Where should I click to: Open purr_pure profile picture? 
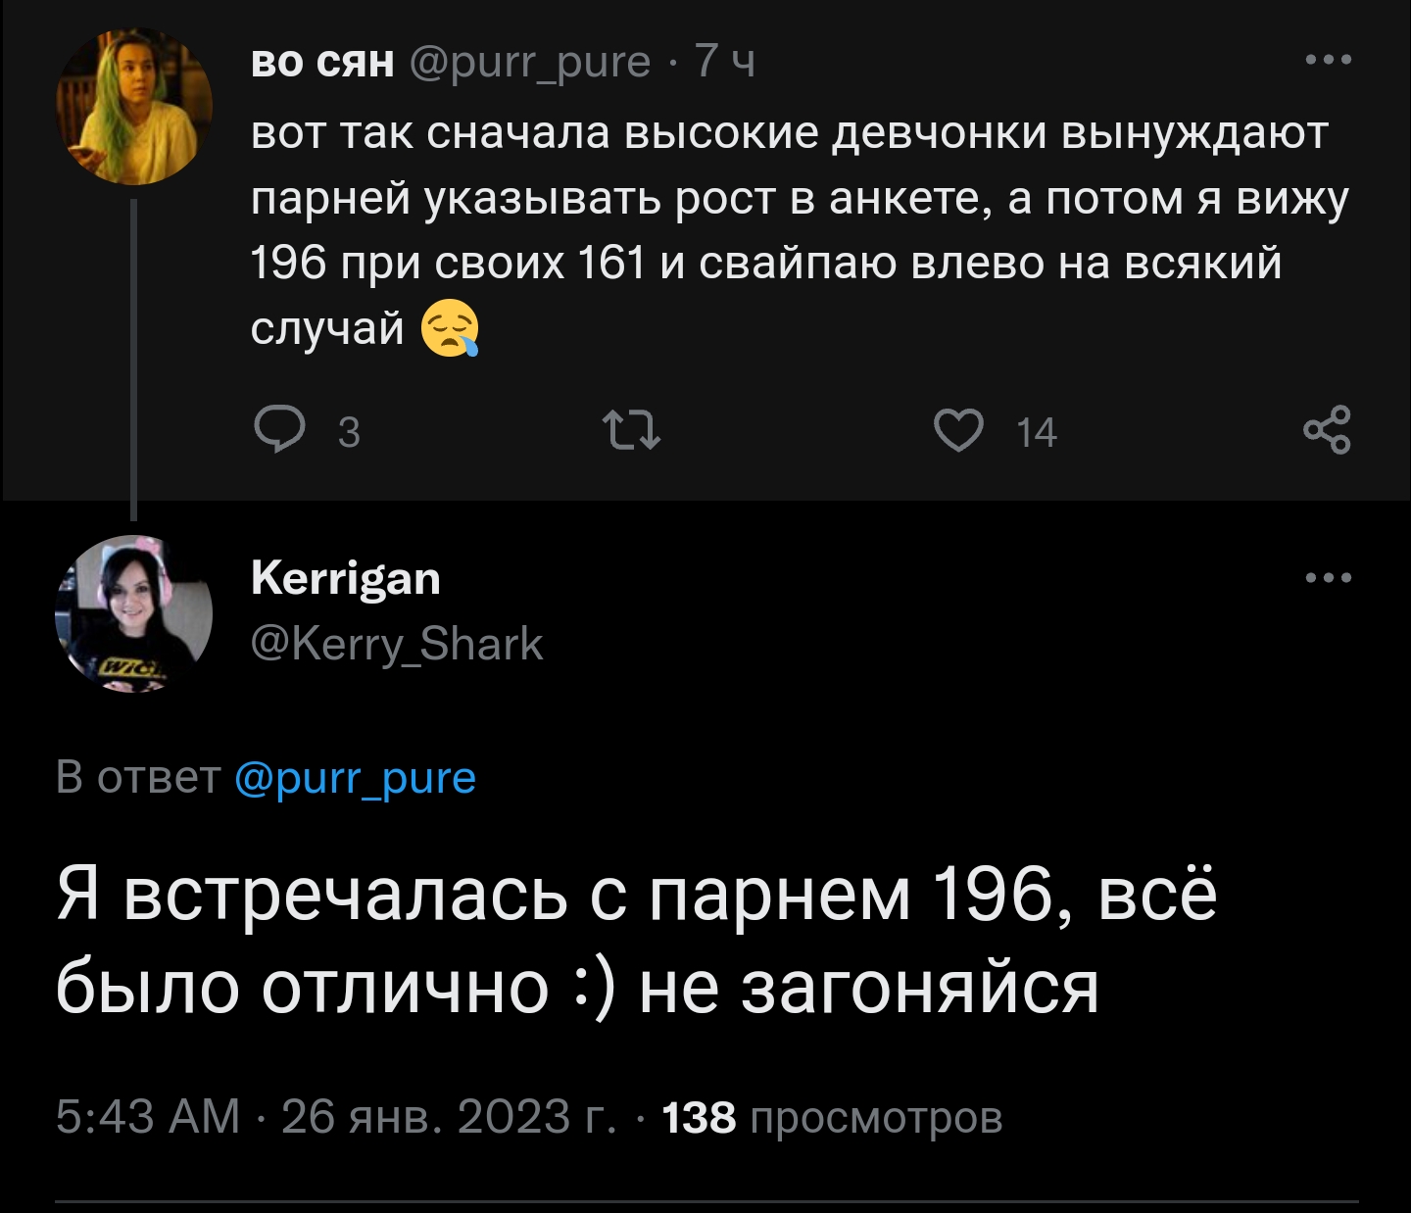pyautogui.click(x=134, y=107)
